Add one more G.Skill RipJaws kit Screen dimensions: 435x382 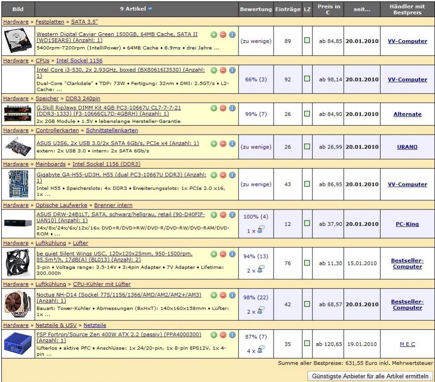point(214,108)
